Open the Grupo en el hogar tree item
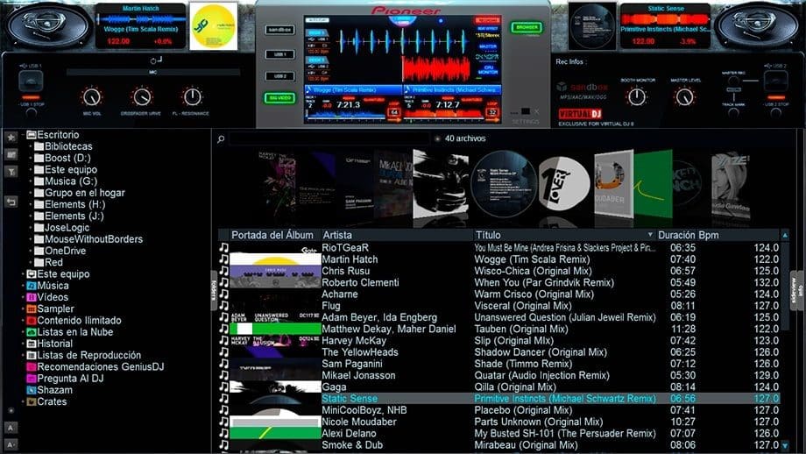Screen dimensions: 806x454 coord(85,193)
